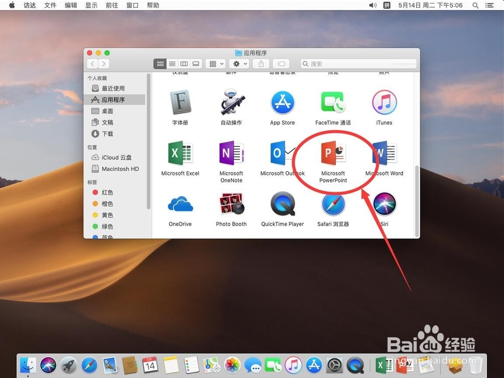Viewport: 504px width, 378px height.
Task: Select the Microsoft Word app icon
Action: pyautogui.click(x=385, y=153)
